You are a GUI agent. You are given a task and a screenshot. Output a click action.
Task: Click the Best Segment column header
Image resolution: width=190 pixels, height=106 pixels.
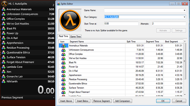173,41
